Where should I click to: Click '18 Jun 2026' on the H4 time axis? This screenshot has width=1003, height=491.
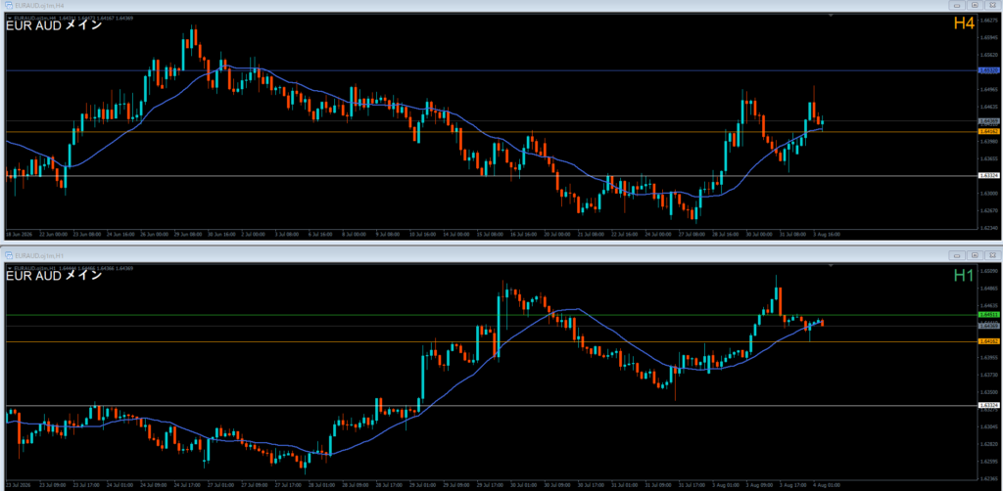[19, 235]
